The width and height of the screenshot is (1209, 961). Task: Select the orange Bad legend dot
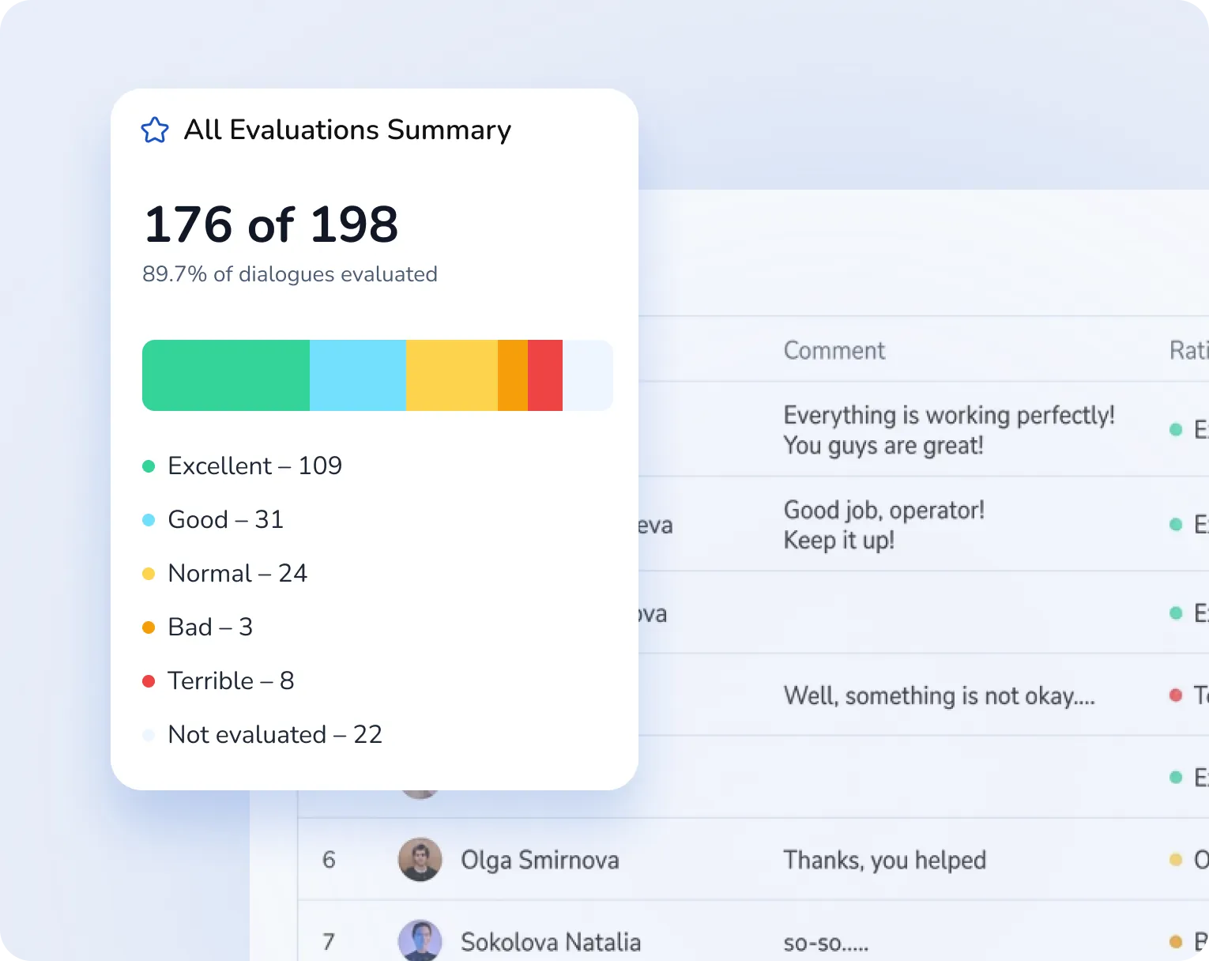[149, 627]
